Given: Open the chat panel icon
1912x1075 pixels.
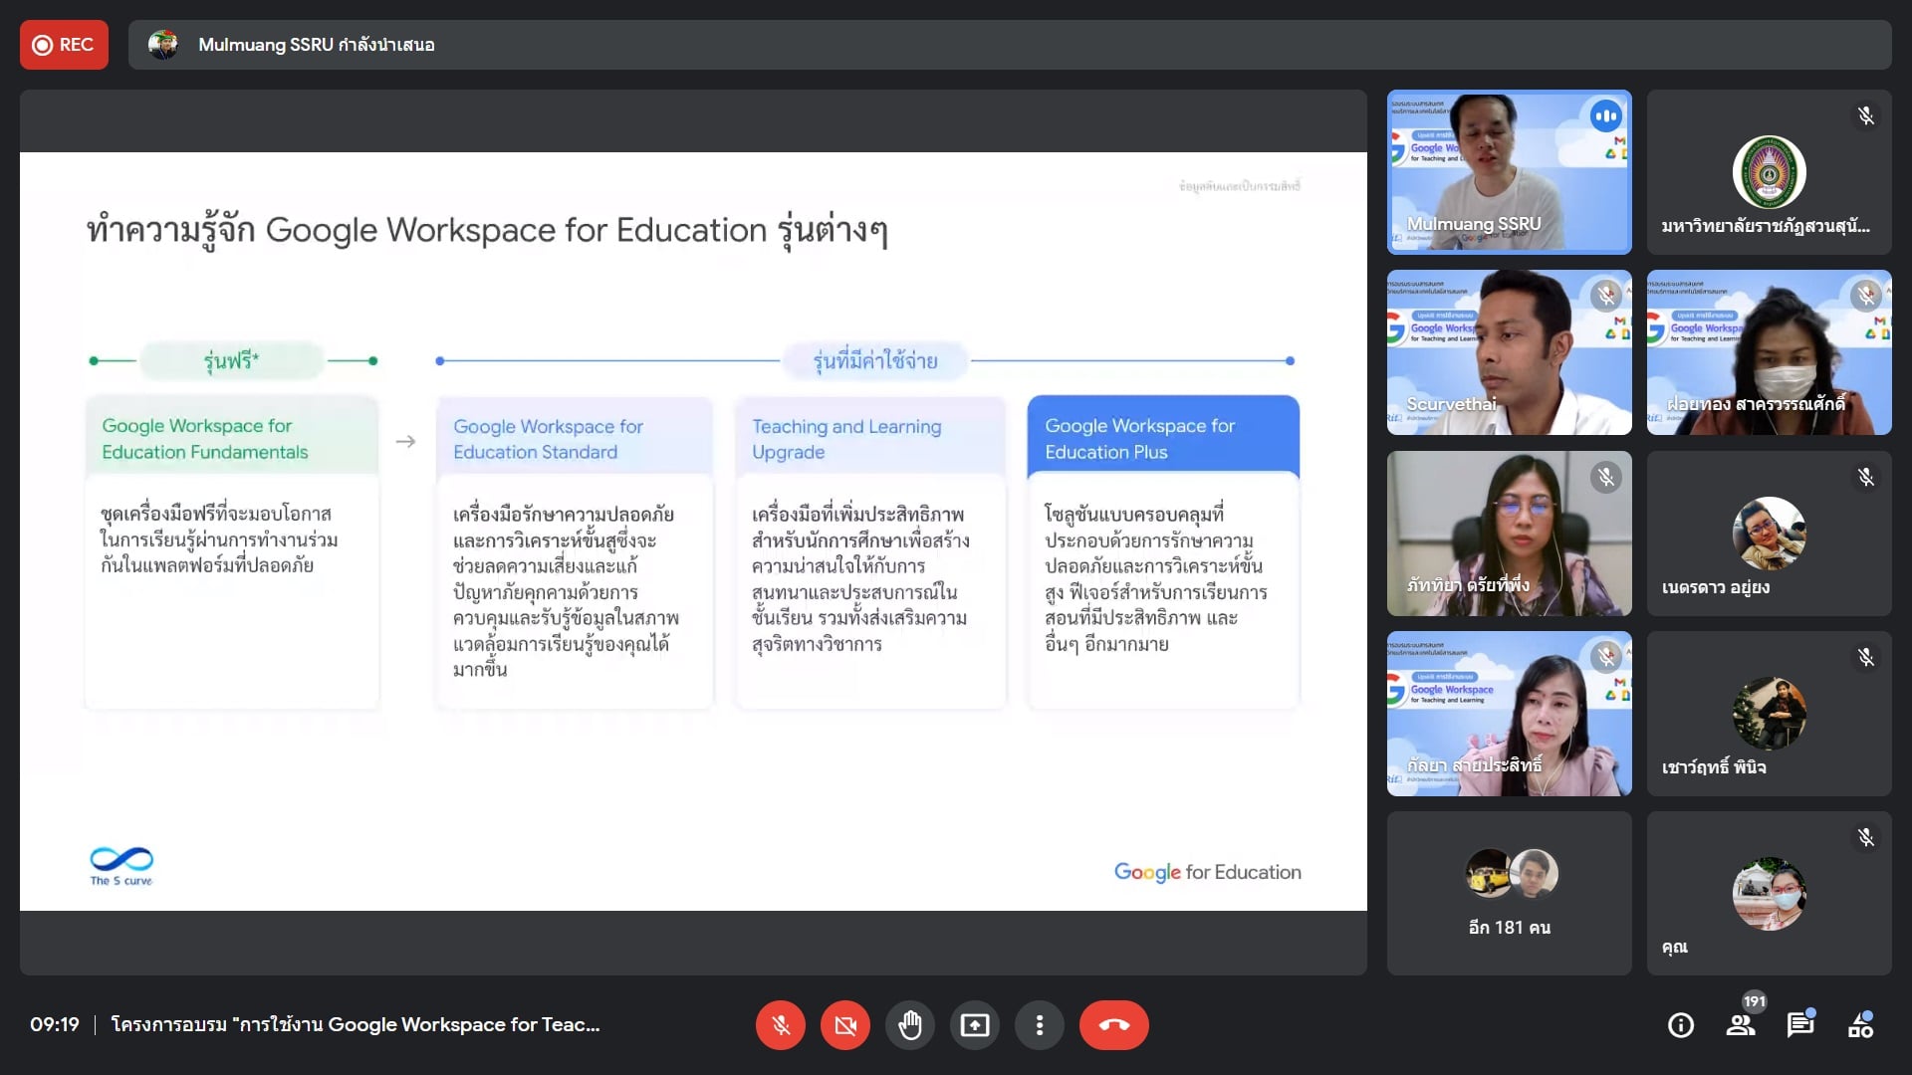Looking at the screenshot, I should tap(1799, 1025).
